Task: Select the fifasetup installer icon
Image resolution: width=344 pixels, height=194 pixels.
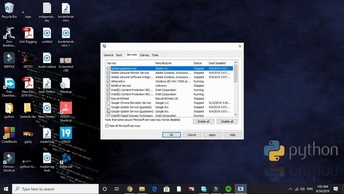Action: [x=66, y=85]
